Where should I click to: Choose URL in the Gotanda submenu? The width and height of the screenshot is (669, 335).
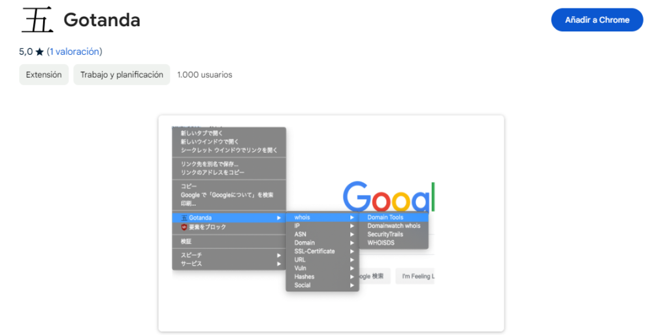point(323,260)
